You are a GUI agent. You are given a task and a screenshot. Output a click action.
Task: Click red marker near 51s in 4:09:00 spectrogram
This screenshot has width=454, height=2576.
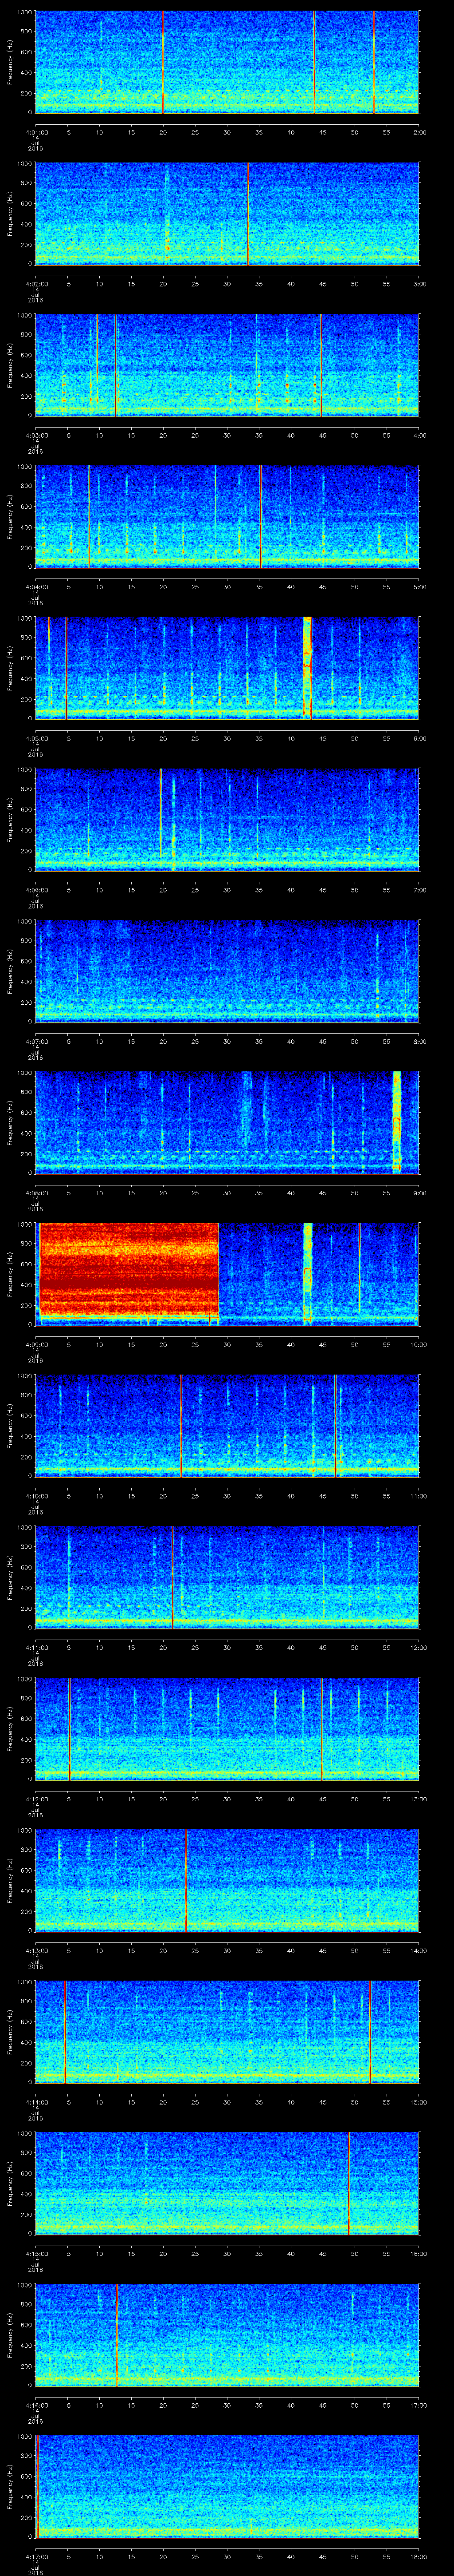click(x=359, y=1267)
